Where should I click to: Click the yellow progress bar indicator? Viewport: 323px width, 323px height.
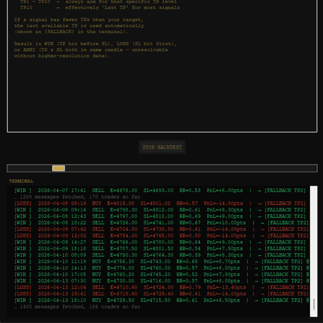[59, 168]
